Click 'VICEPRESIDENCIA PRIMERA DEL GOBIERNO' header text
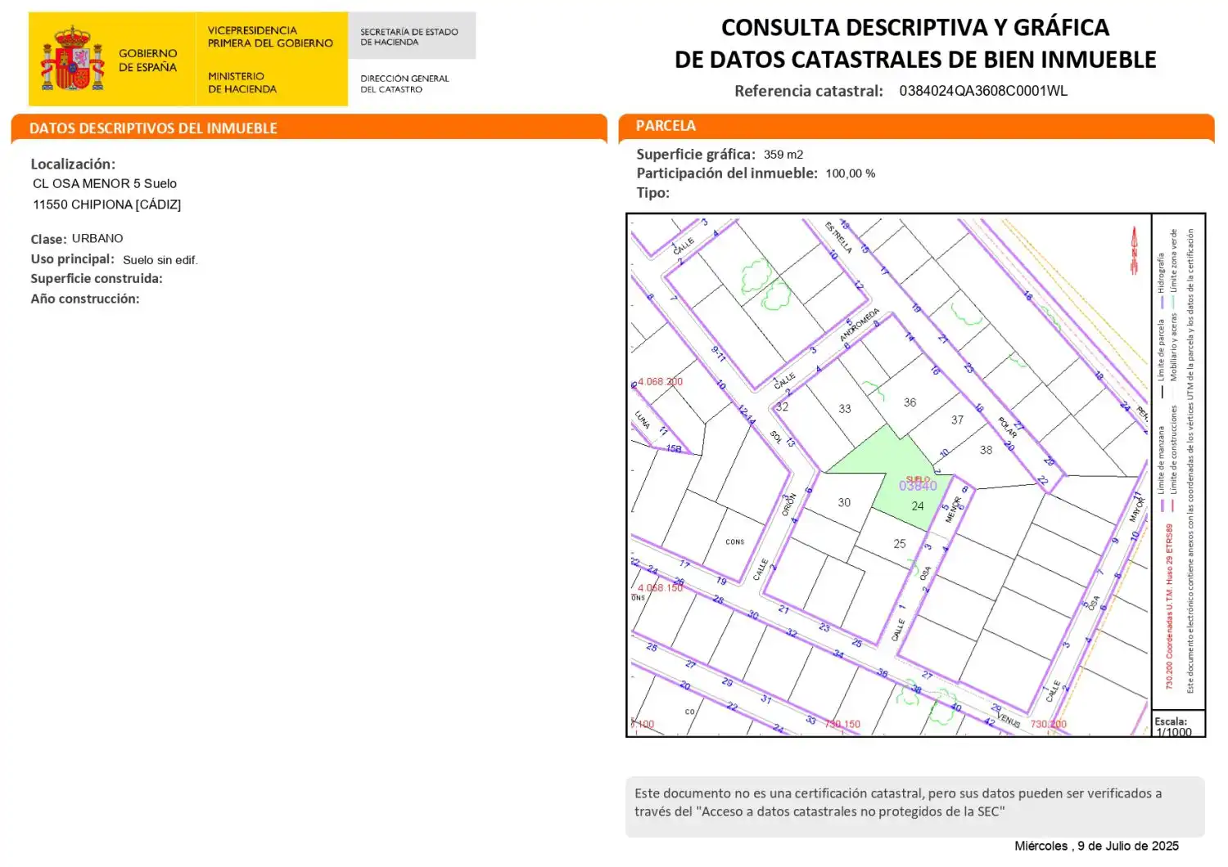The image size is (1228, 867). 270,37
